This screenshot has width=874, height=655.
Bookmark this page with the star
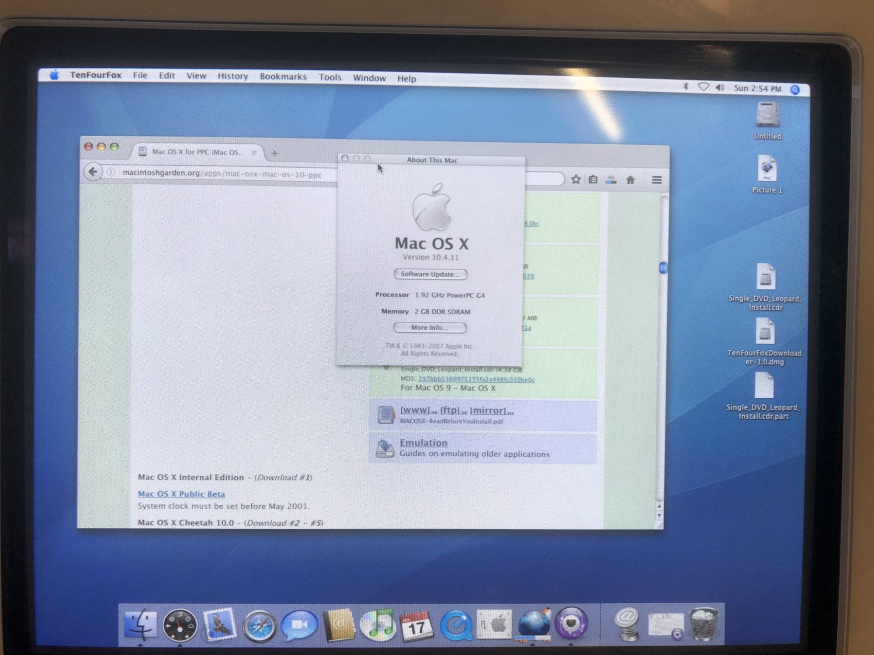576,179
